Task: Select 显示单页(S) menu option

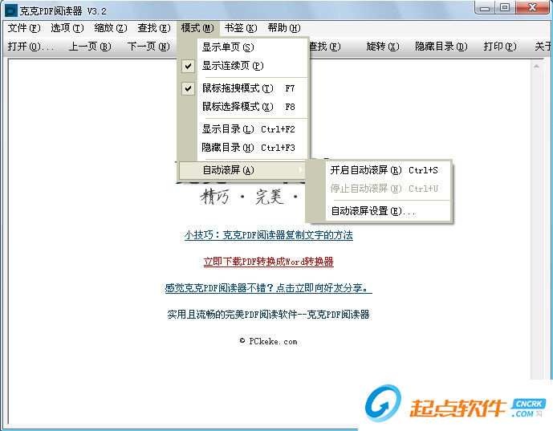Action: point(243,47)
